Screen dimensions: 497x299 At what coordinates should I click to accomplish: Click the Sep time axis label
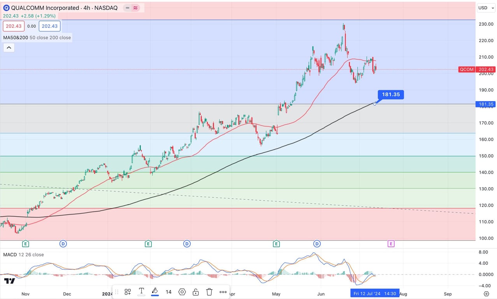click(x=448, y=294)
